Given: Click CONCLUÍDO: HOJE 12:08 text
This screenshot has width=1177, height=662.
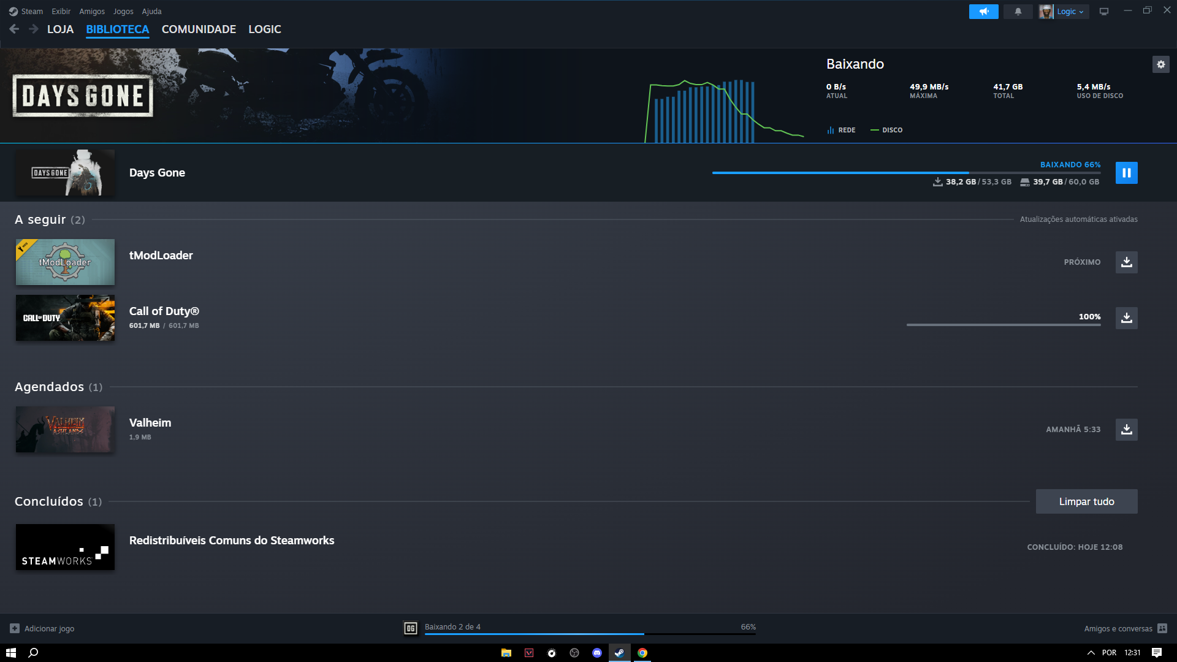Looking at the screenshot, I should pos(1075,547).
